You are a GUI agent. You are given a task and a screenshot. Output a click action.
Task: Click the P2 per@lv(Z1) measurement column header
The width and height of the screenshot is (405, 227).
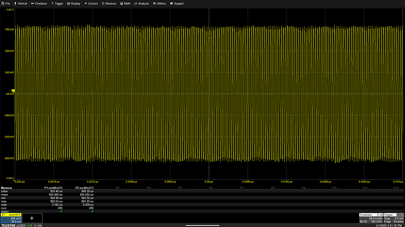(84, 188)
